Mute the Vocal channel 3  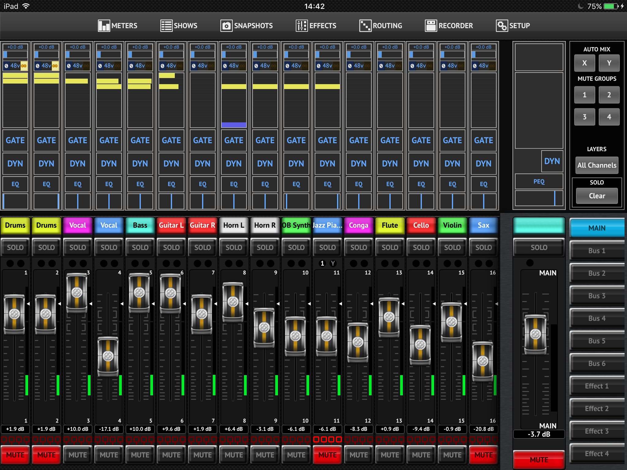77,455
